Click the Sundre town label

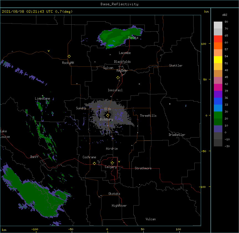tap(81, 108)
